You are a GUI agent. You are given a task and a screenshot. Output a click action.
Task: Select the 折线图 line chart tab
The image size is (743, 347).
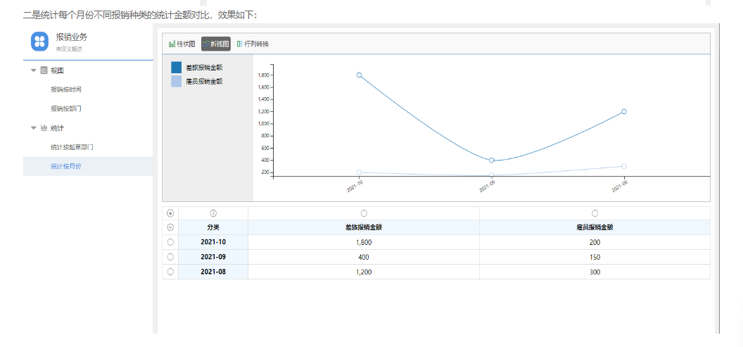[216, 44]
